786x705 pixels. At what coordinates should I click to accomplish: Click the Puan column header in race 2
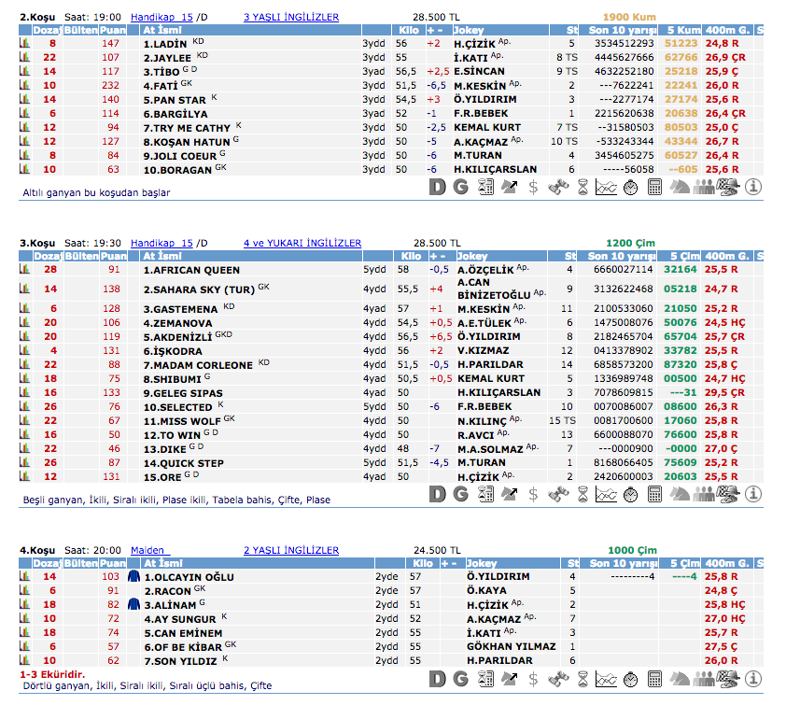(x=113, y=30)
